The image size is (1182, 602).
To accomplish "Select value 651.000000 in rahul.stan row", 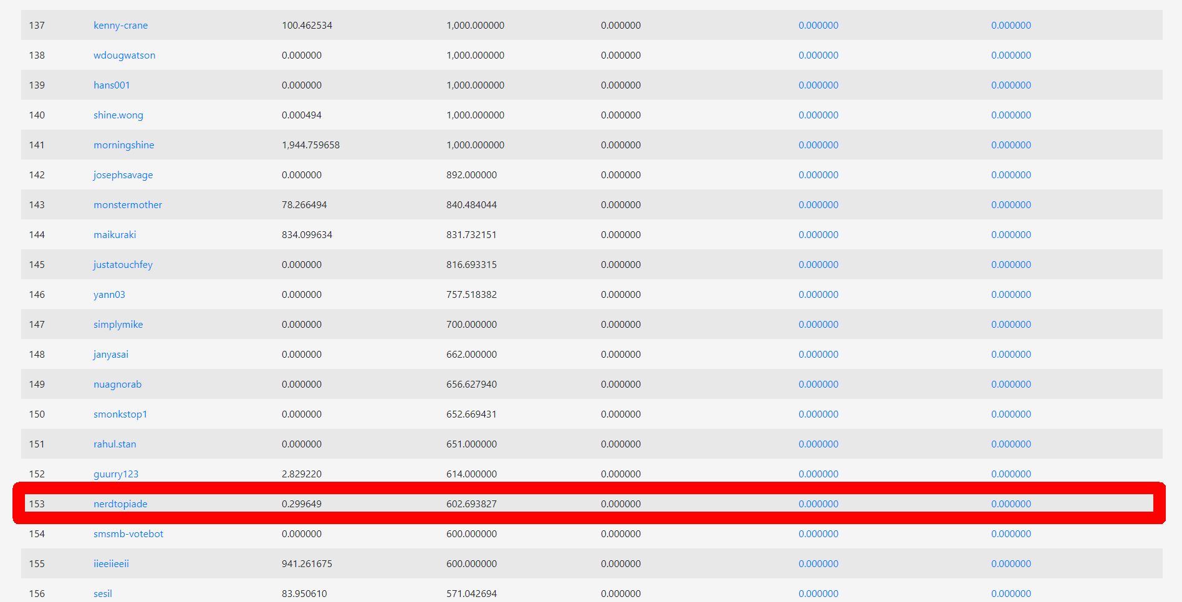I will (x=471, y=444).
